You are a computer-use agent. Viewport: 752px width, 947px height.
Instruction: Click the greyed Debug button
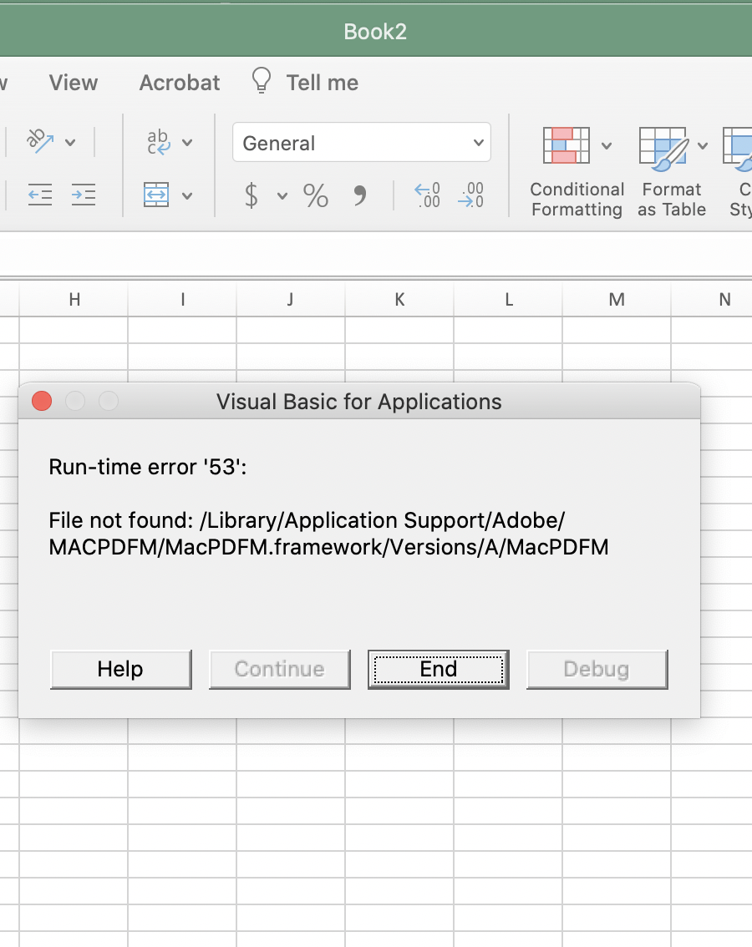[x=597, y=669]
